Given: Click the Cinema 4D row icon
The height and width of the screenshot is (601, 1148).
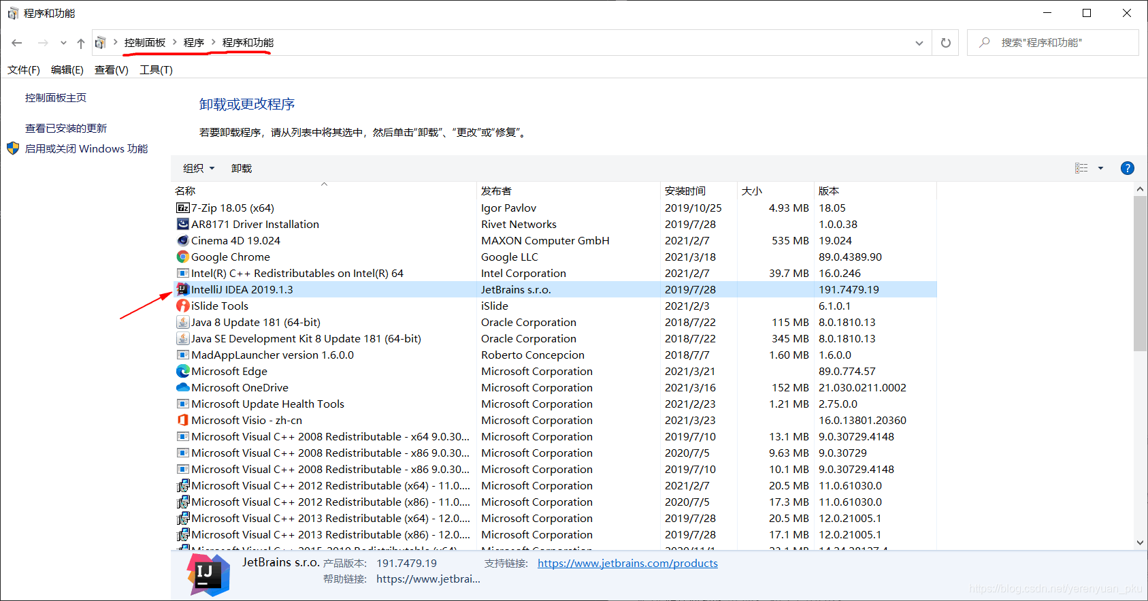Looking at the screenshot, I should pos(182,241).
